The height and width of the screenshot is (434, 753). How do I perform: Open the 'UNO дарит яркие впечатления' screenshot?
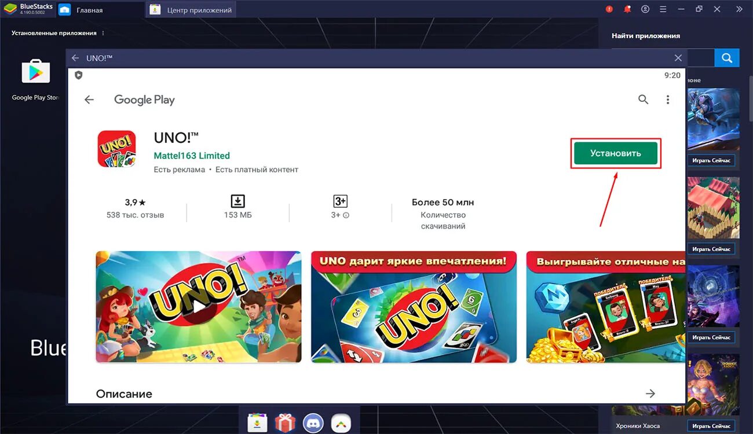point(414,307)
